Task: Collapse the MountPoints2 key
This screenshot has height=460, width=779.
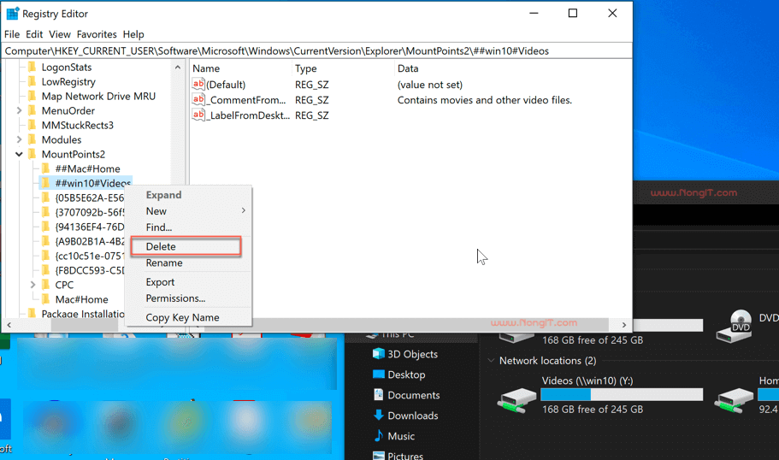Action: [19, 154]
